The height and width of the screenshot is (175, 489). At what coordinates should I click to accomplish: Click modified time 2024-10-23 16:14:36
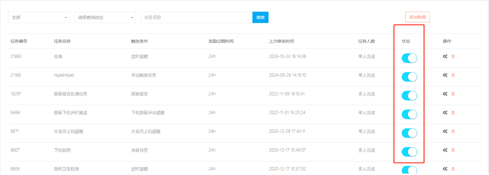point(287,56)
